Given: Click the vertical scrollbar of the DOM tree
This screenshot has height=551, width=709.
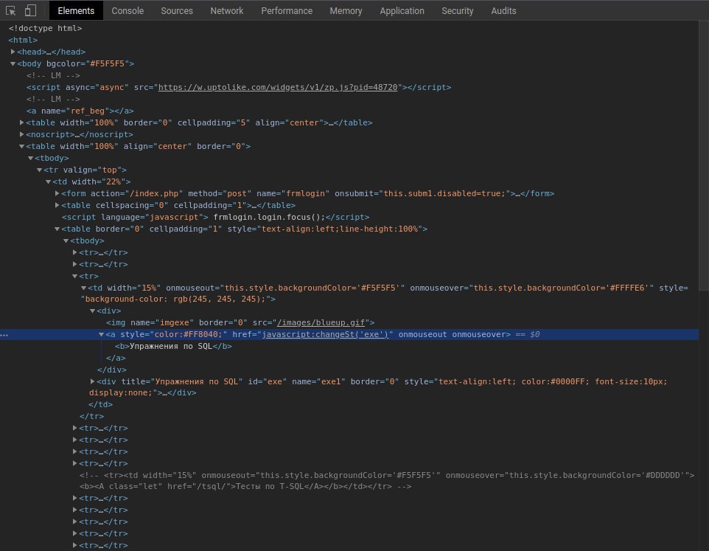Looking at the screenshot, I should 704,155.
